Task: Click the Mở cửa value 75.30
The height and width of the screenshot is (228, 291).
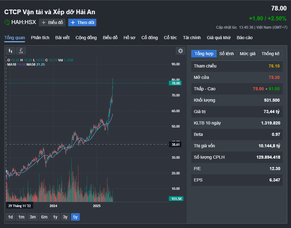Action: (274, 77)
